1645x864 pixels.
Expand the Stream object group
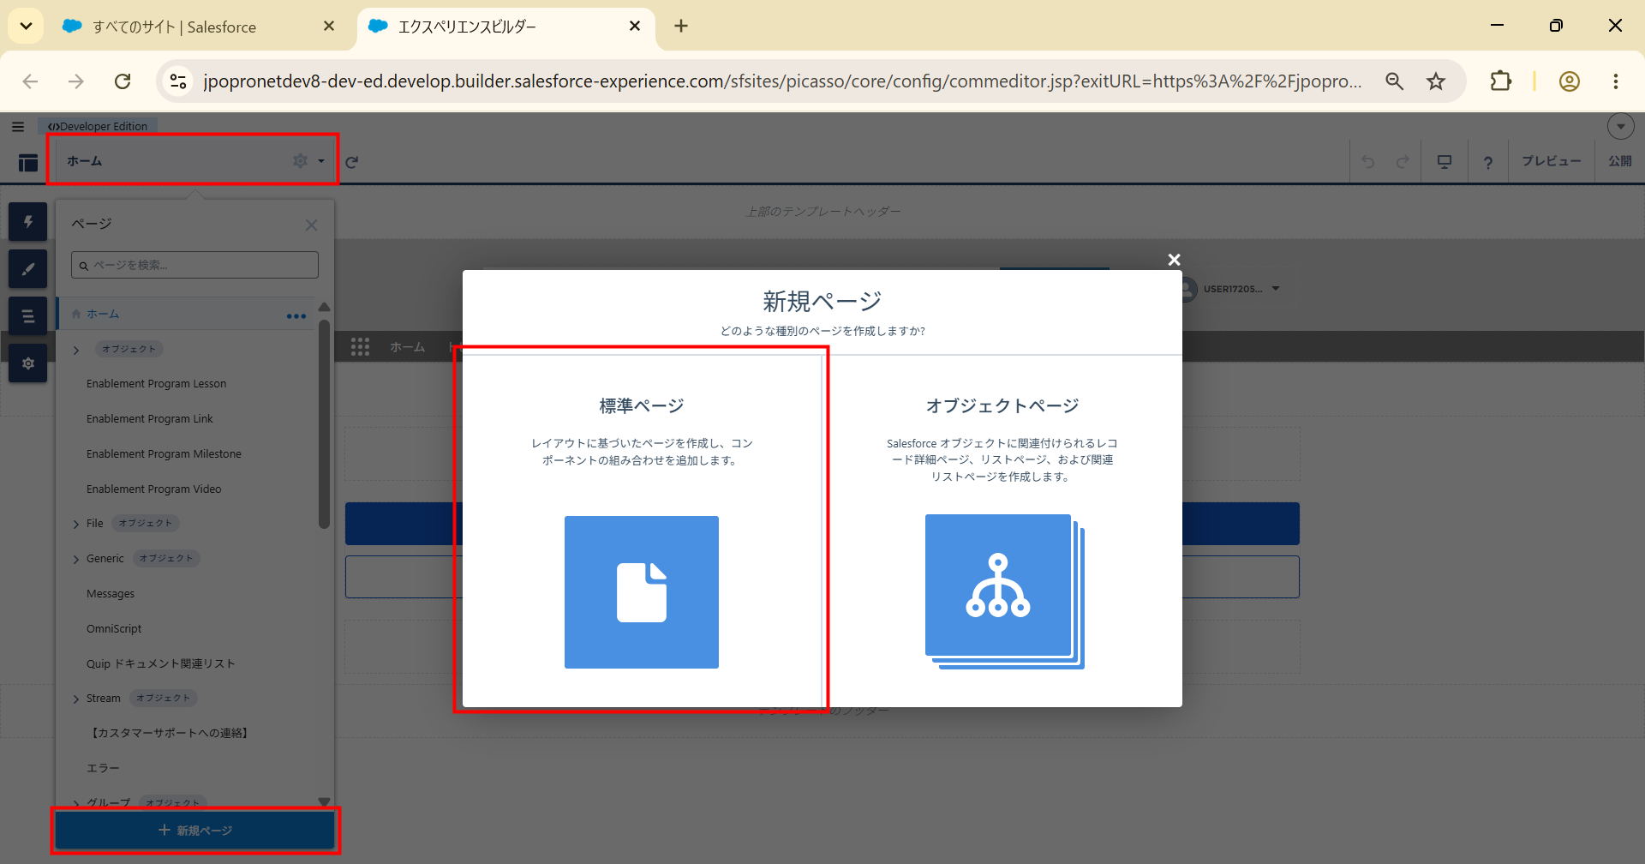pos(76,699)
